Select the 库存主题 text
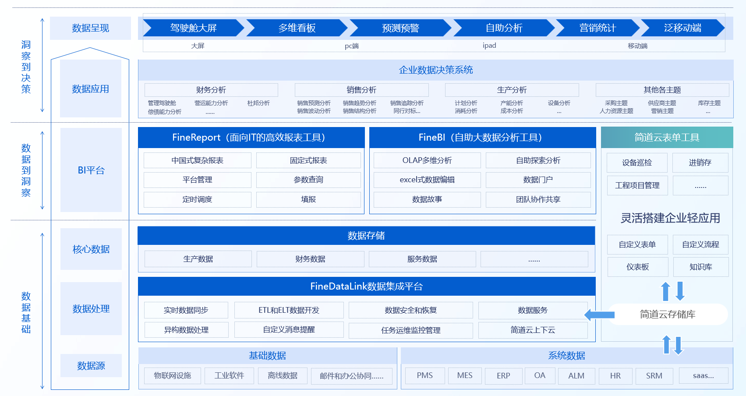746x396 pixels. [709, 103]
